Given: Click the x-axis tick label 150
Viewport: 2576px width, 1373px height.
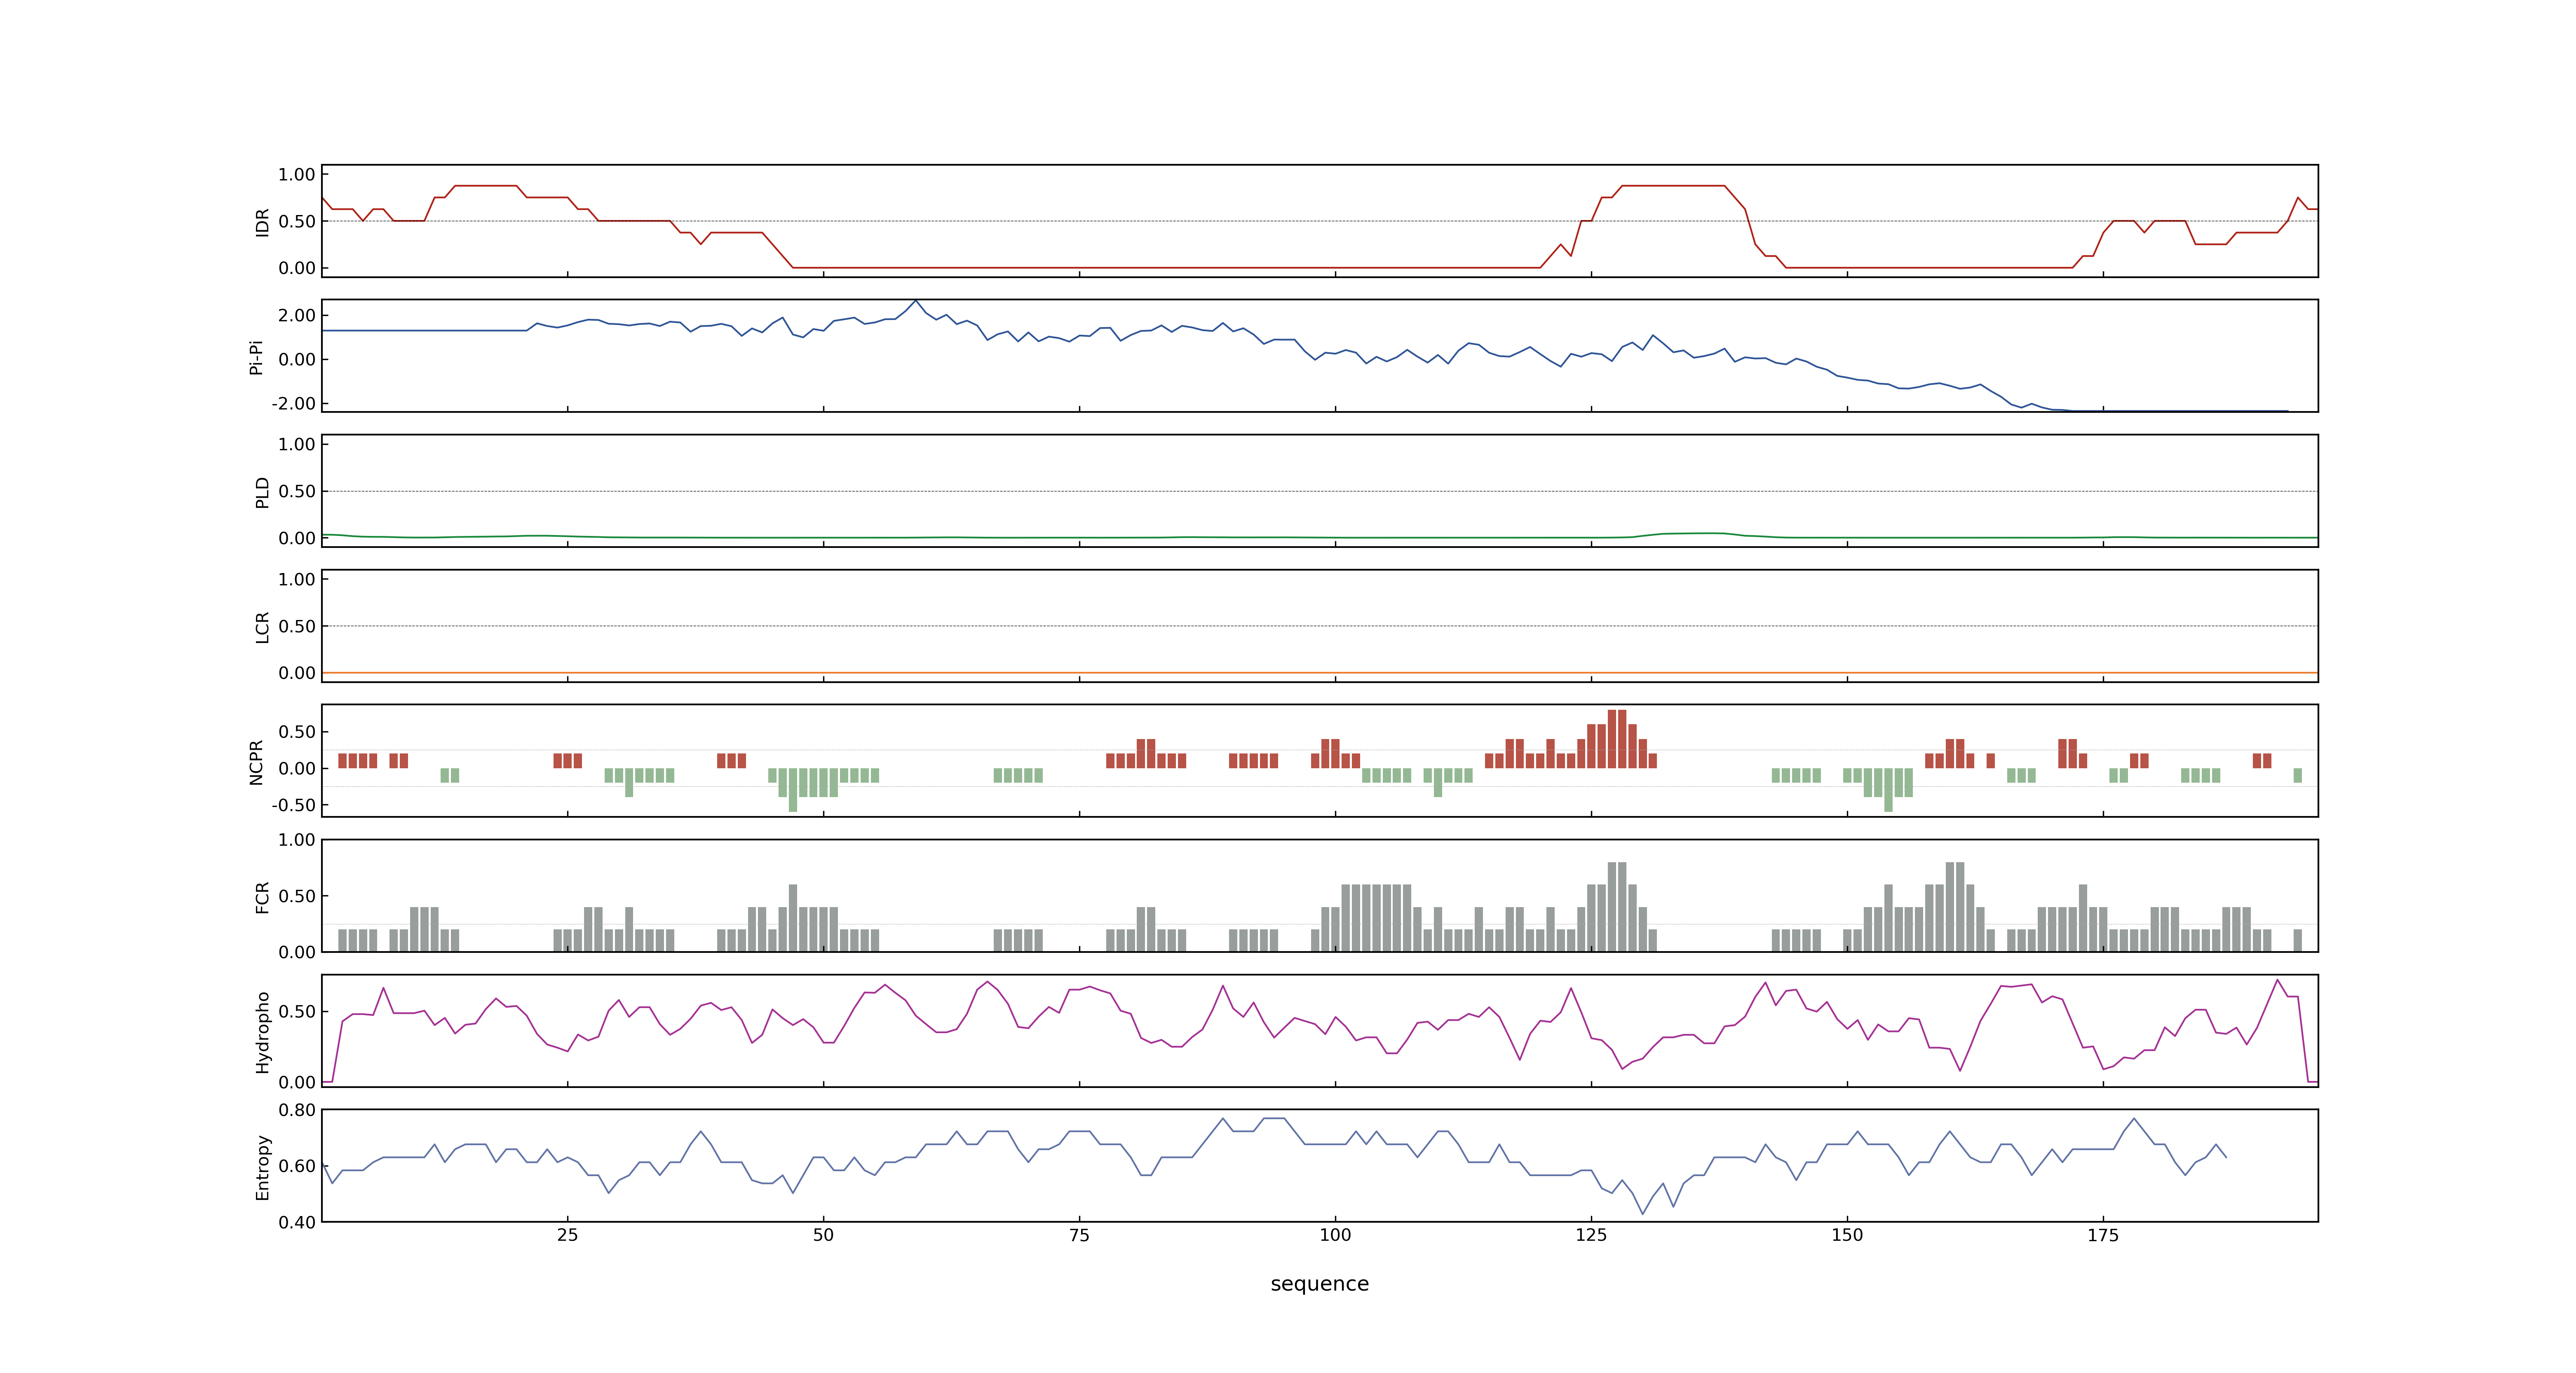Looking at the screenshot, I should tap(1847, 1235).
